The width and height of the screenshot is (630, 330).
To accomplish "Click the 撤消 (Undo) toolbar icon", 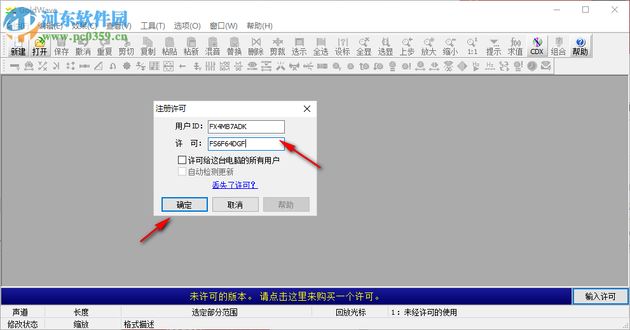I will 83,46.
